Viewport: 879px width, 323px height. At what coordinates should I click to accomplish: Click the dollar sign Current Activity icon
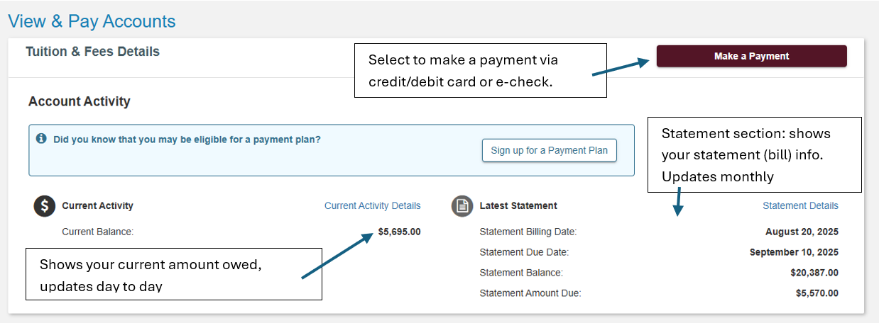pos(45,206)
